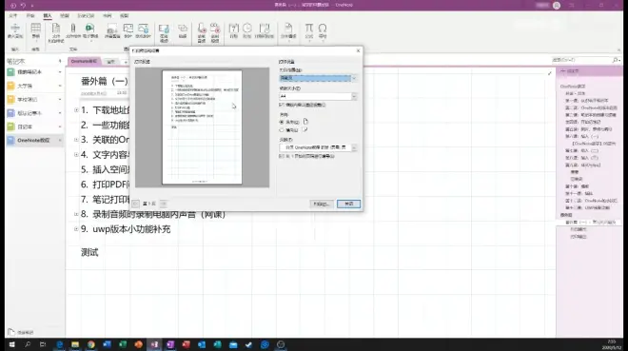Open the A4 paper size dropdown
The width and height of the screenshot is (628, 351).
(x=318, y=96)
